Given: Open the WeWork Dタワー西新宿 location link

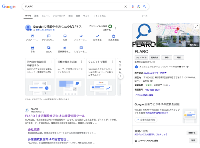Looking at the screenshot, I should coord(155,73).
